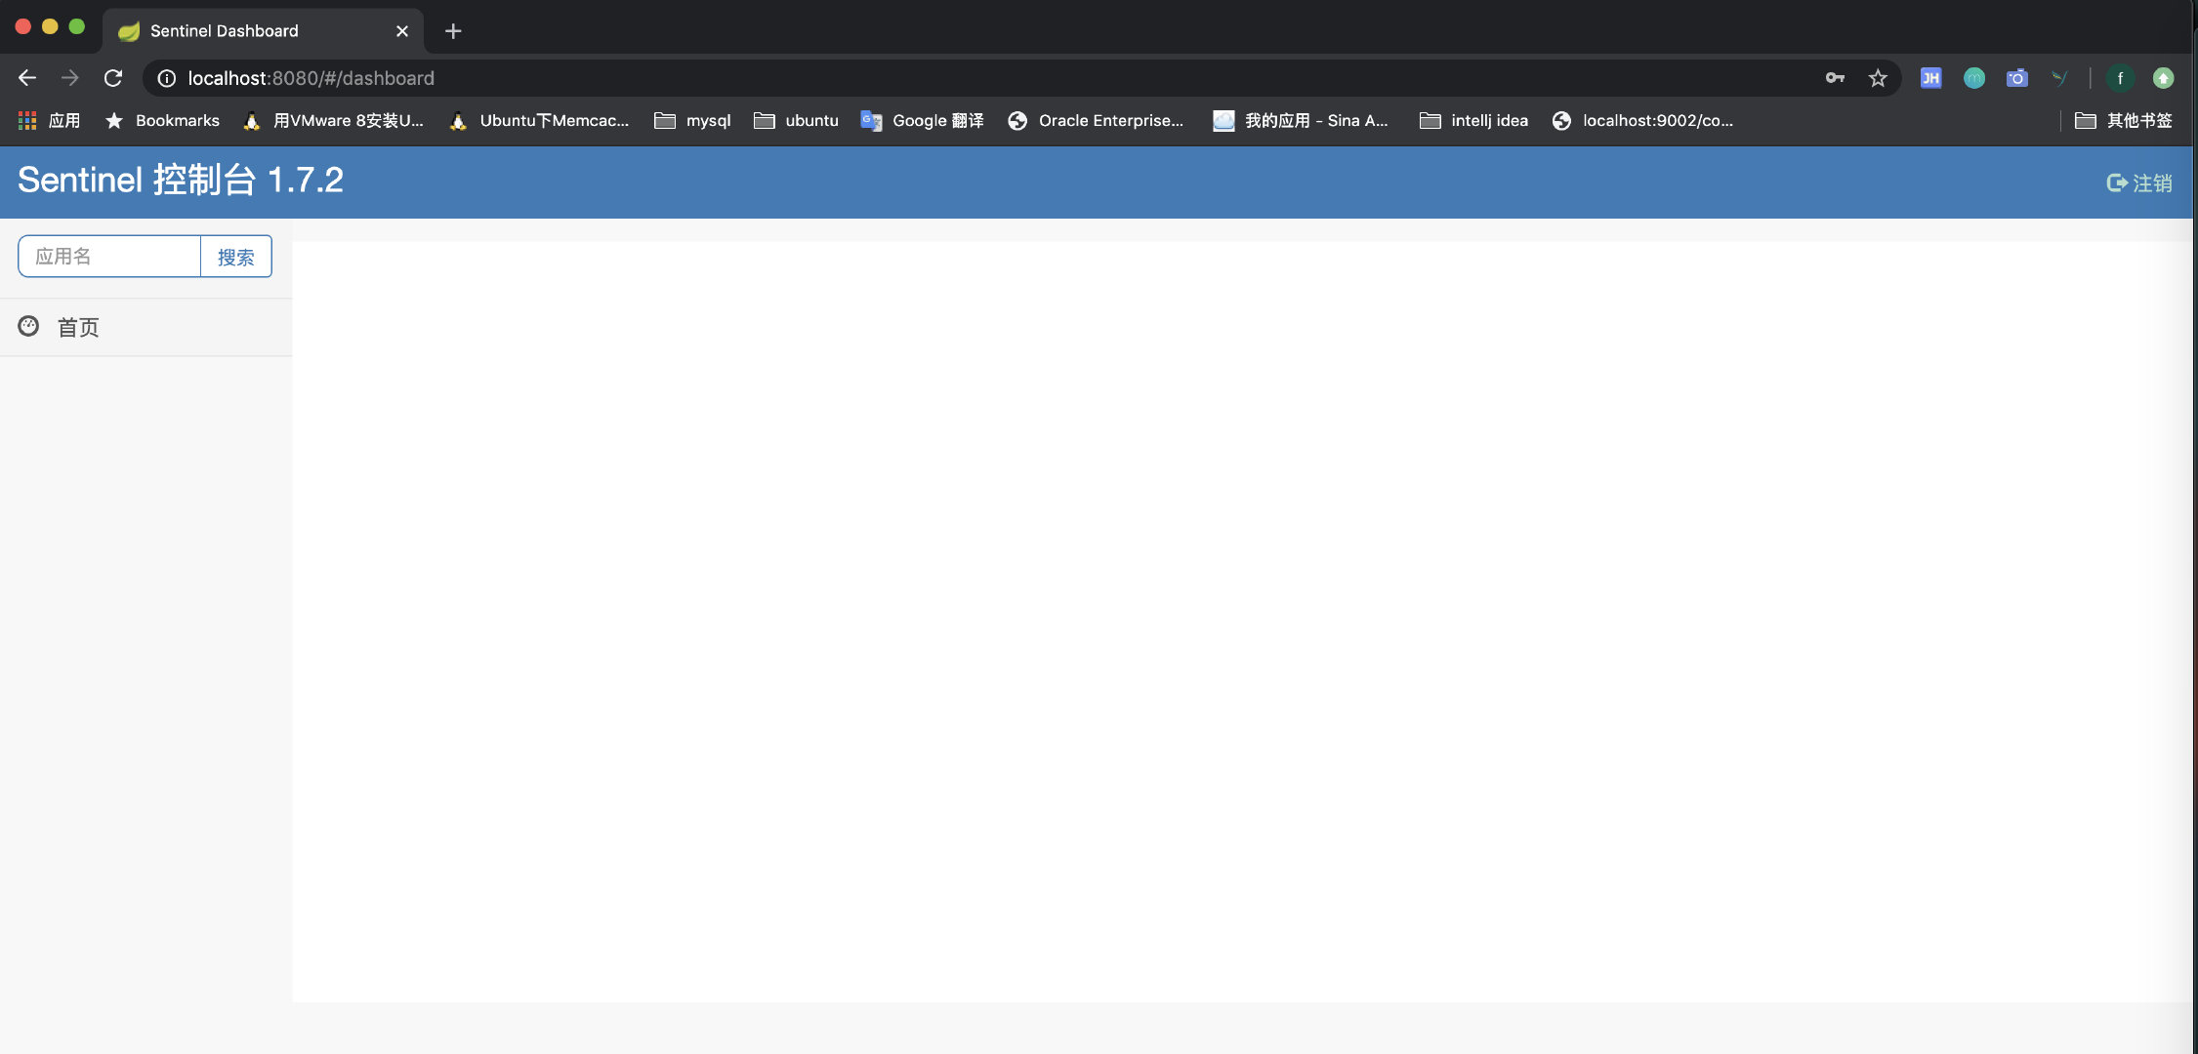Screen dimensions: 2198x1054
Task: Open the saved passwords key icon
Action: coord(1835,78)
